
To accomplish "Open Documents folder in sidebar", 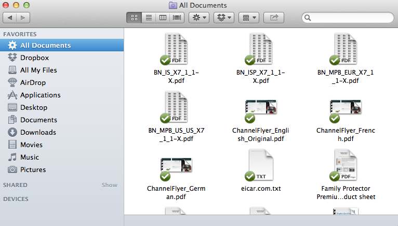I will pos(62,120).
